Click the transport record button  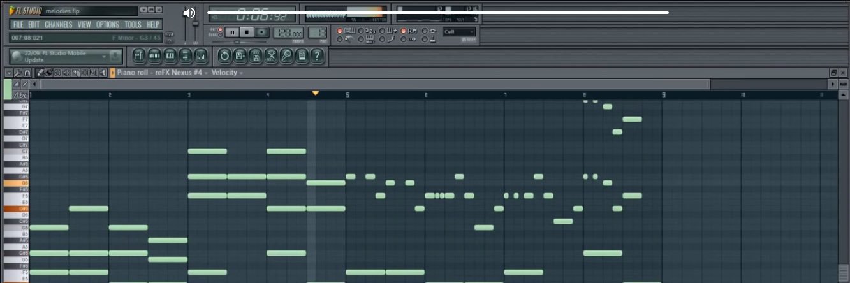click(261, 32)
